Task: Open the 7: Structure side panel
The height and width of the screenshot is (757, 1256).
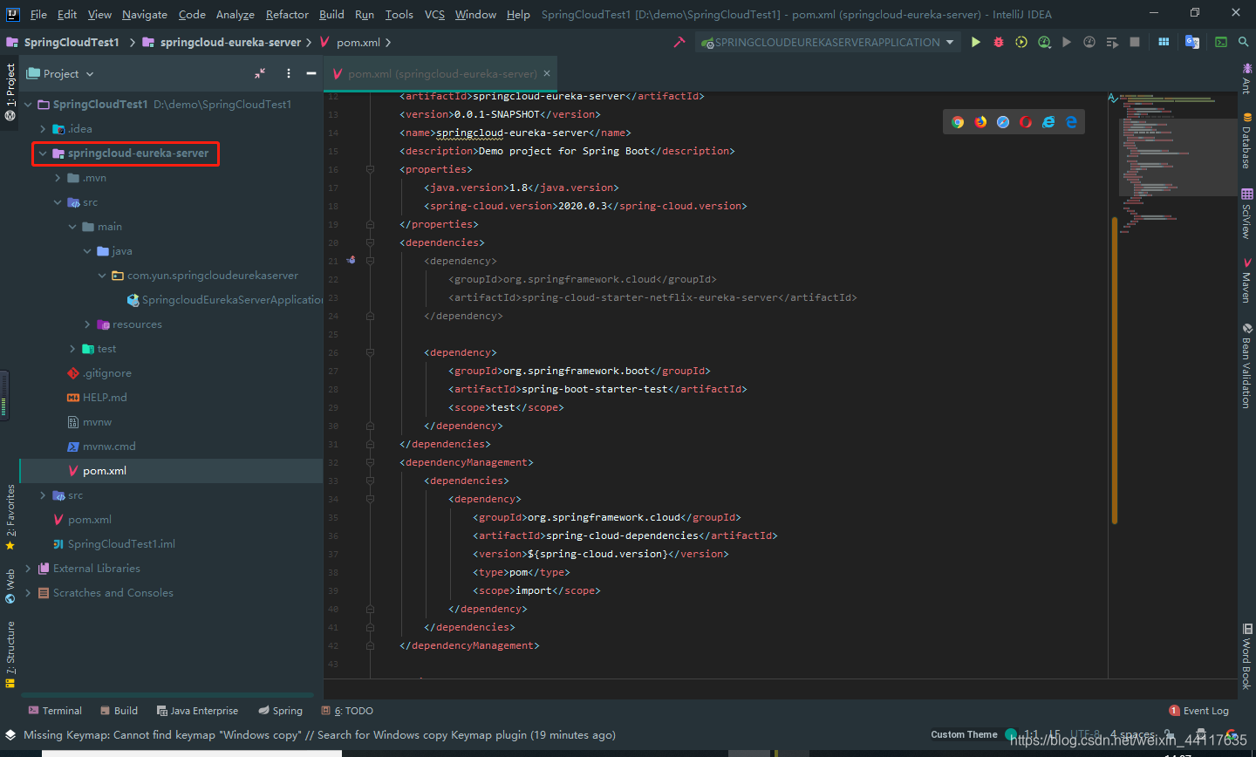Action: click(10, 654)
